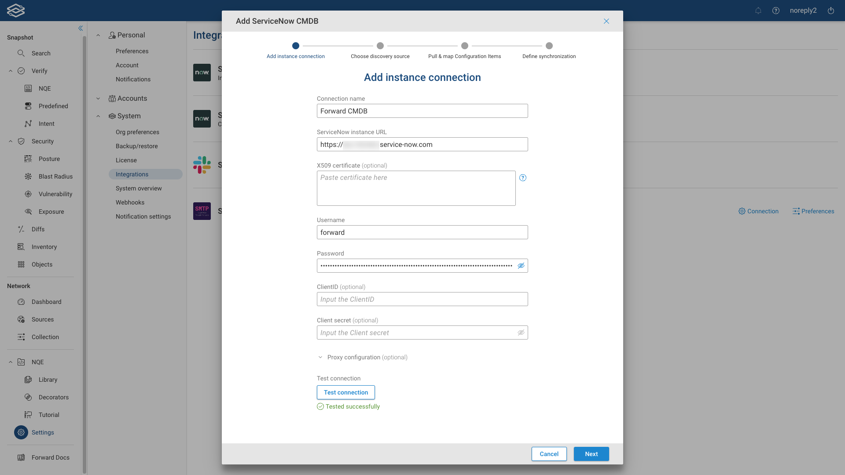Click Next to choose discovery source
Screen dimensions: 845x475
tap(591, 454)
